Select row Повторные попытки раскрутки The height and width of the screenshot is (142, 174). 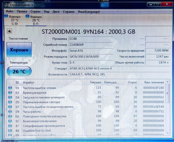(86, 116)
